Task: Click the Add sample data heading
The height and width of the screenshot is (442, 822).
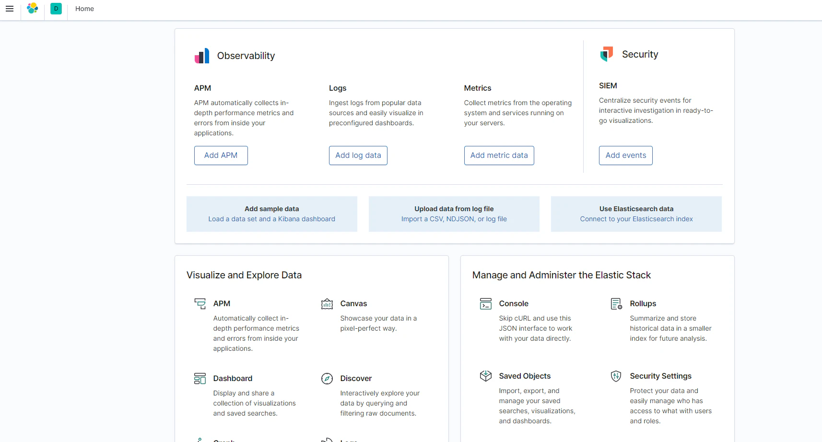Action: 272,209
